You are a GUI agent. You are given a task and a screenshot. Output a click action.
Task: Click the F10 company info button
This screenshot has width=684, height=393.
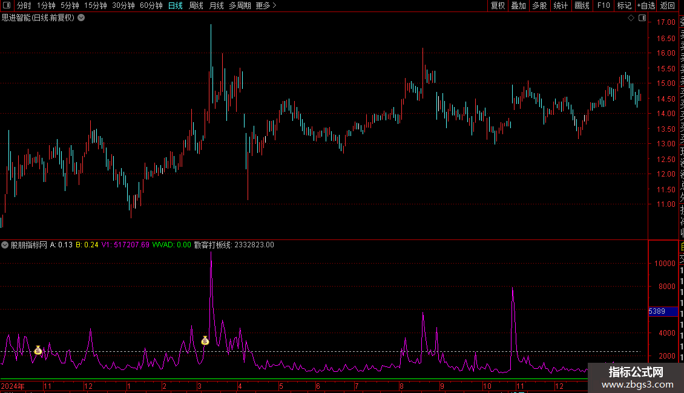603,5
